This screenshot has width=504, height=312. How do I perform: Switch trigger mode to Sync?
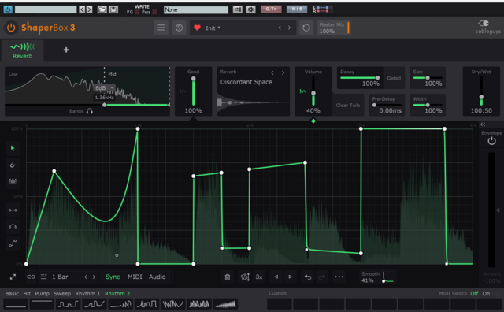tap(113, 277)
